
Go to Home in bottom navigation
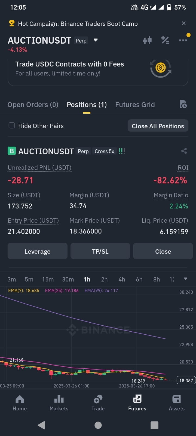pos(20,403)
